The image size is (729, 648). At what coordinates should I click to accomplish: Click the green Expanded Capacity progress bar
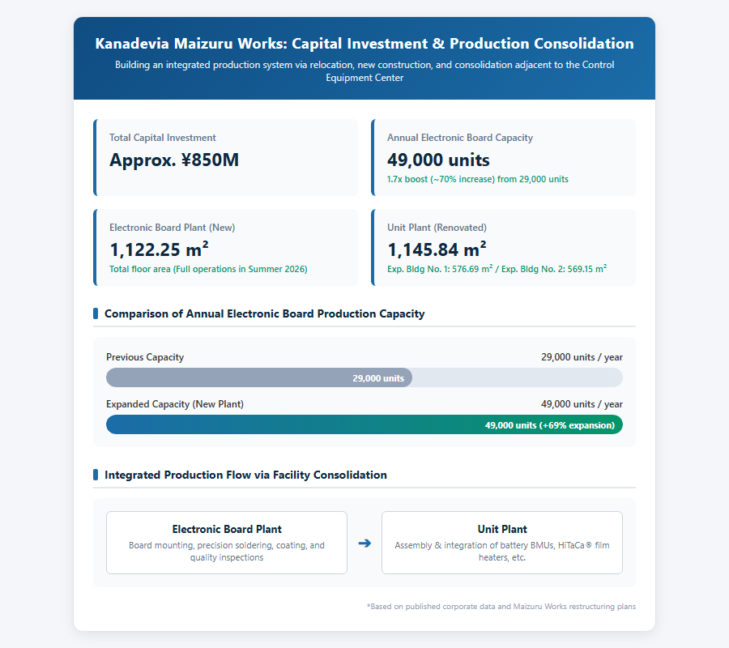coord(364,425)
